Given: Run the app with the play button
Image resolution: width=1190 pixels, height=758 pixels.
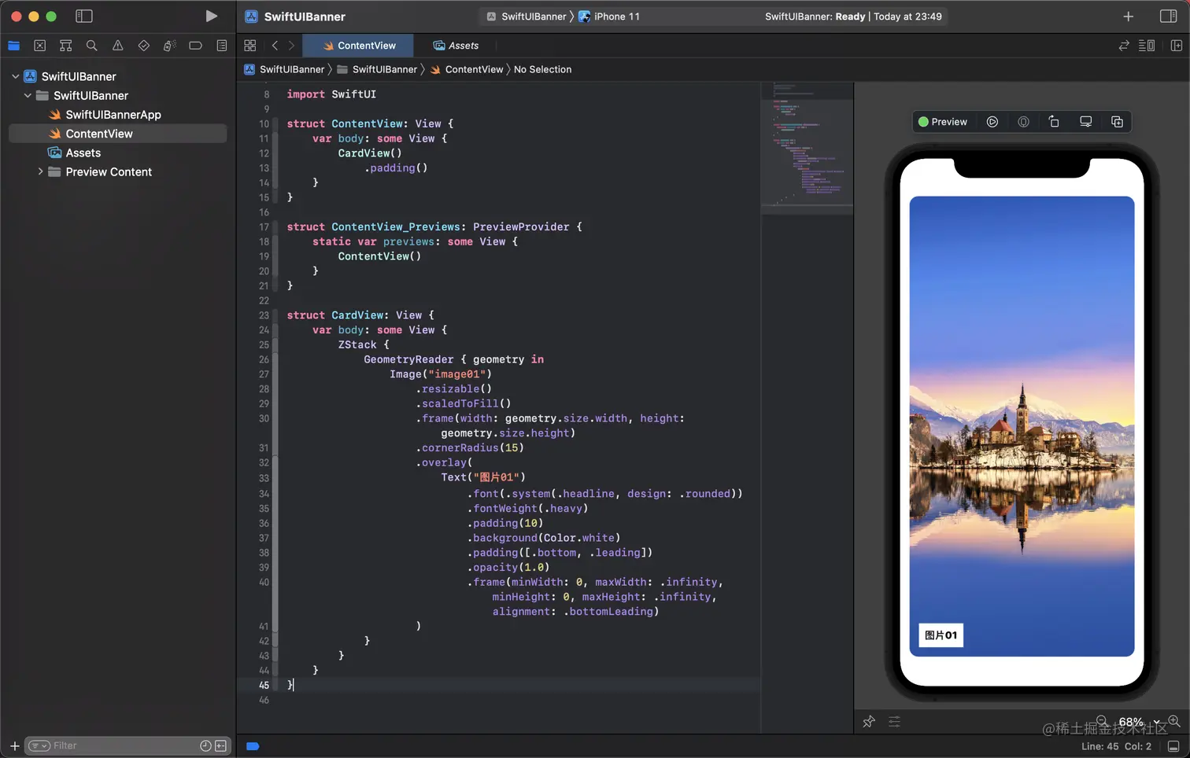Looking at the screenshot, I should click(211, 16).
